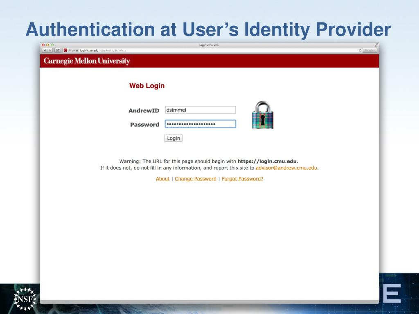Click the browser forward arrow button
Viewport: 419px width, 314px height.
[x=50, y=50]
